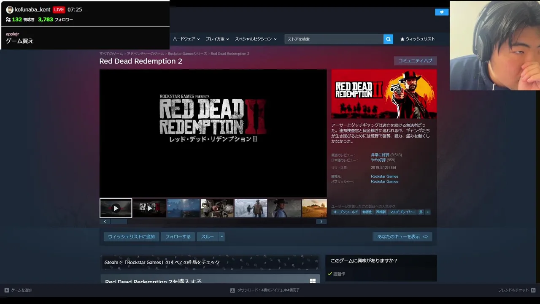This screenshot has height=304, width=540.
Task: Click やや好評 Japanese reviews link
Action: click(x=378, y=160)
